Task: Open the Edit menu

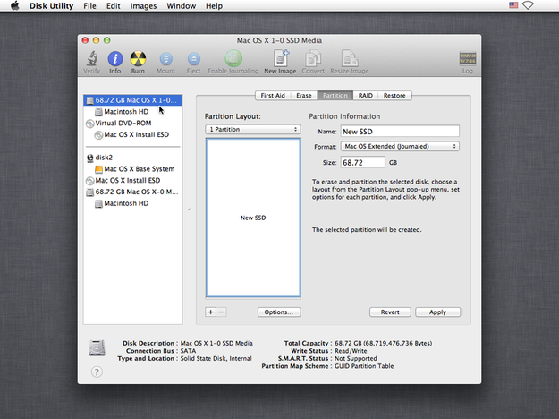Action: 113,6
